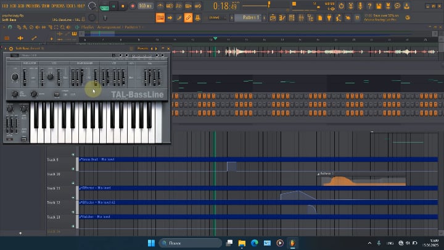Select previous preset arrow in plugin window
Screen dimensions: 444x250
[152, 49]
